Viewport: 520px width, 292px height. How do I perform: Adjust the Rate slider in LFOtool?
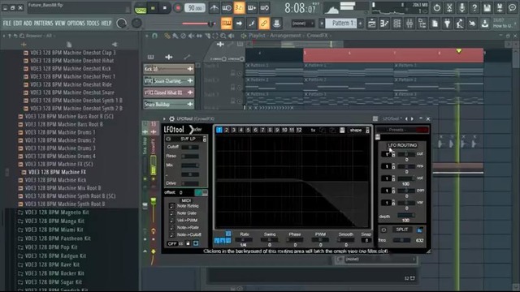point(244,240)
